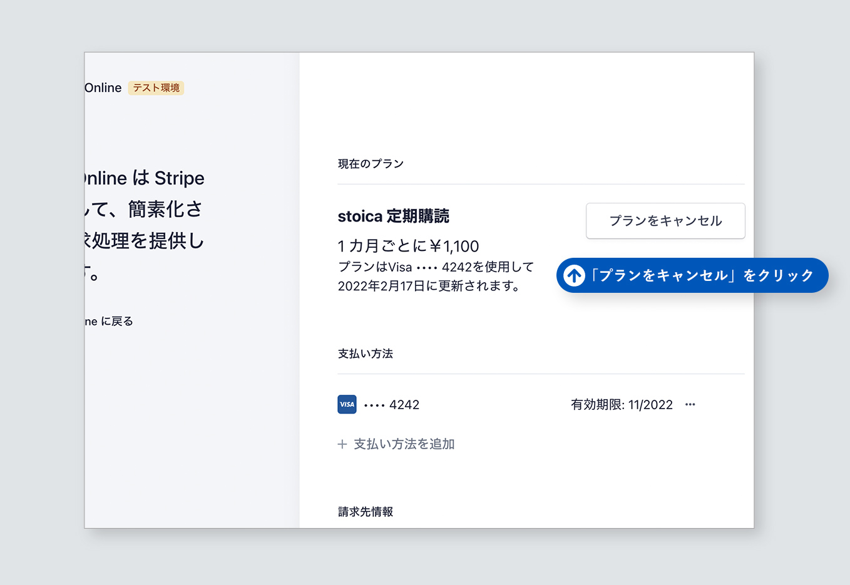Click the 有効期限: 11/2022 text

point(622,405)
